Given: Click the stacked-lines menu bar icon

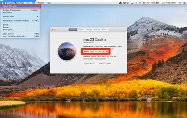Looking at the screenshot, I should coord(128,3).
